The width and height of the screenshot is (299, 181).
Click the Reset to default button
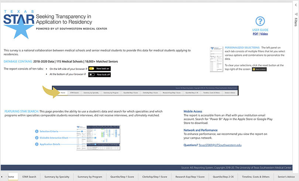click(x=259, y=69)
